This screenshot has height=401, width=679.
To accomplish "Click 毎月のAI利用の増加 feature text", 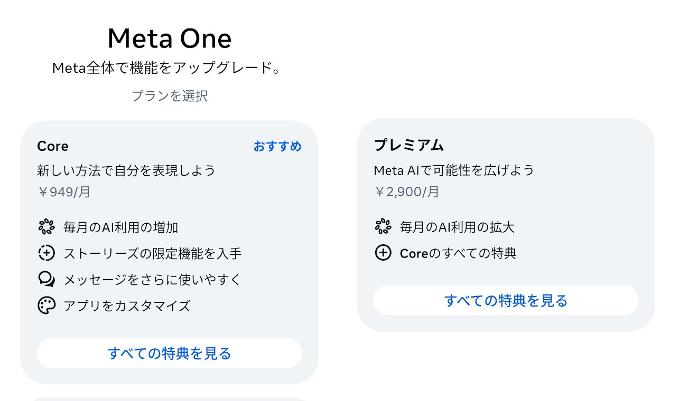I will (x=121, y=227).
